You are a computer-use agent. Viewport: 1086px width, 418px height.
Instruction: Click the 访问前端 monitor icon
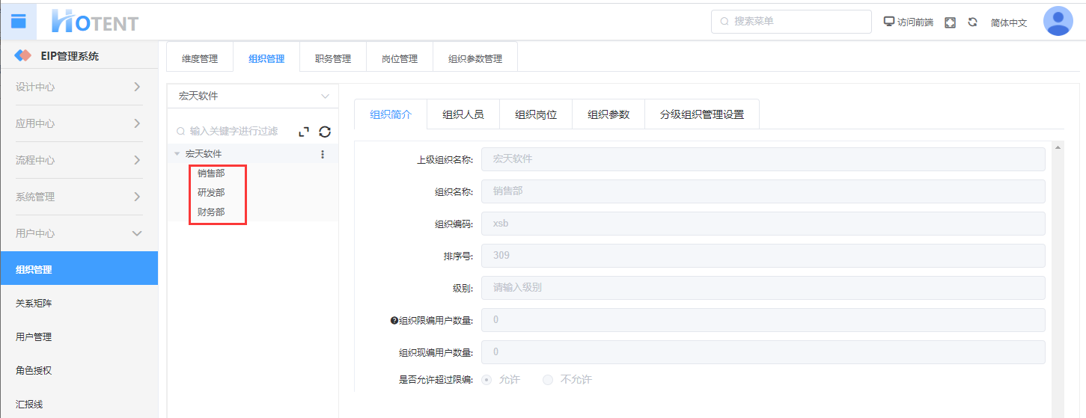[x=889, y=22]
